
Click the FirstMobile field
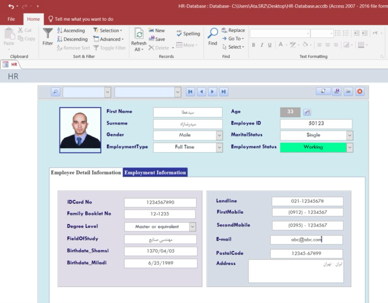pos(308,213)
